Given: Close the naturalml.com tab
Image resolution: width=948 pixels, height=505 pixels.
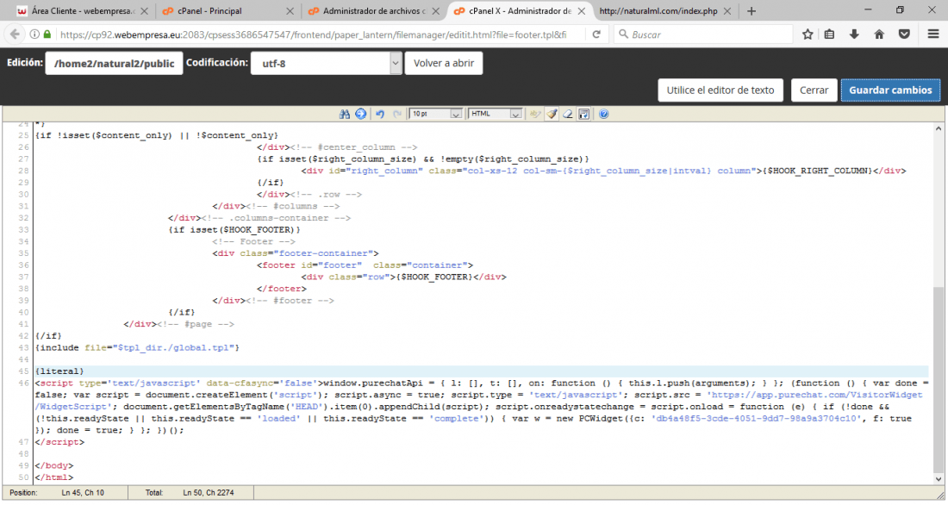Looking at the screenshot, I should (x=727, y=11).
